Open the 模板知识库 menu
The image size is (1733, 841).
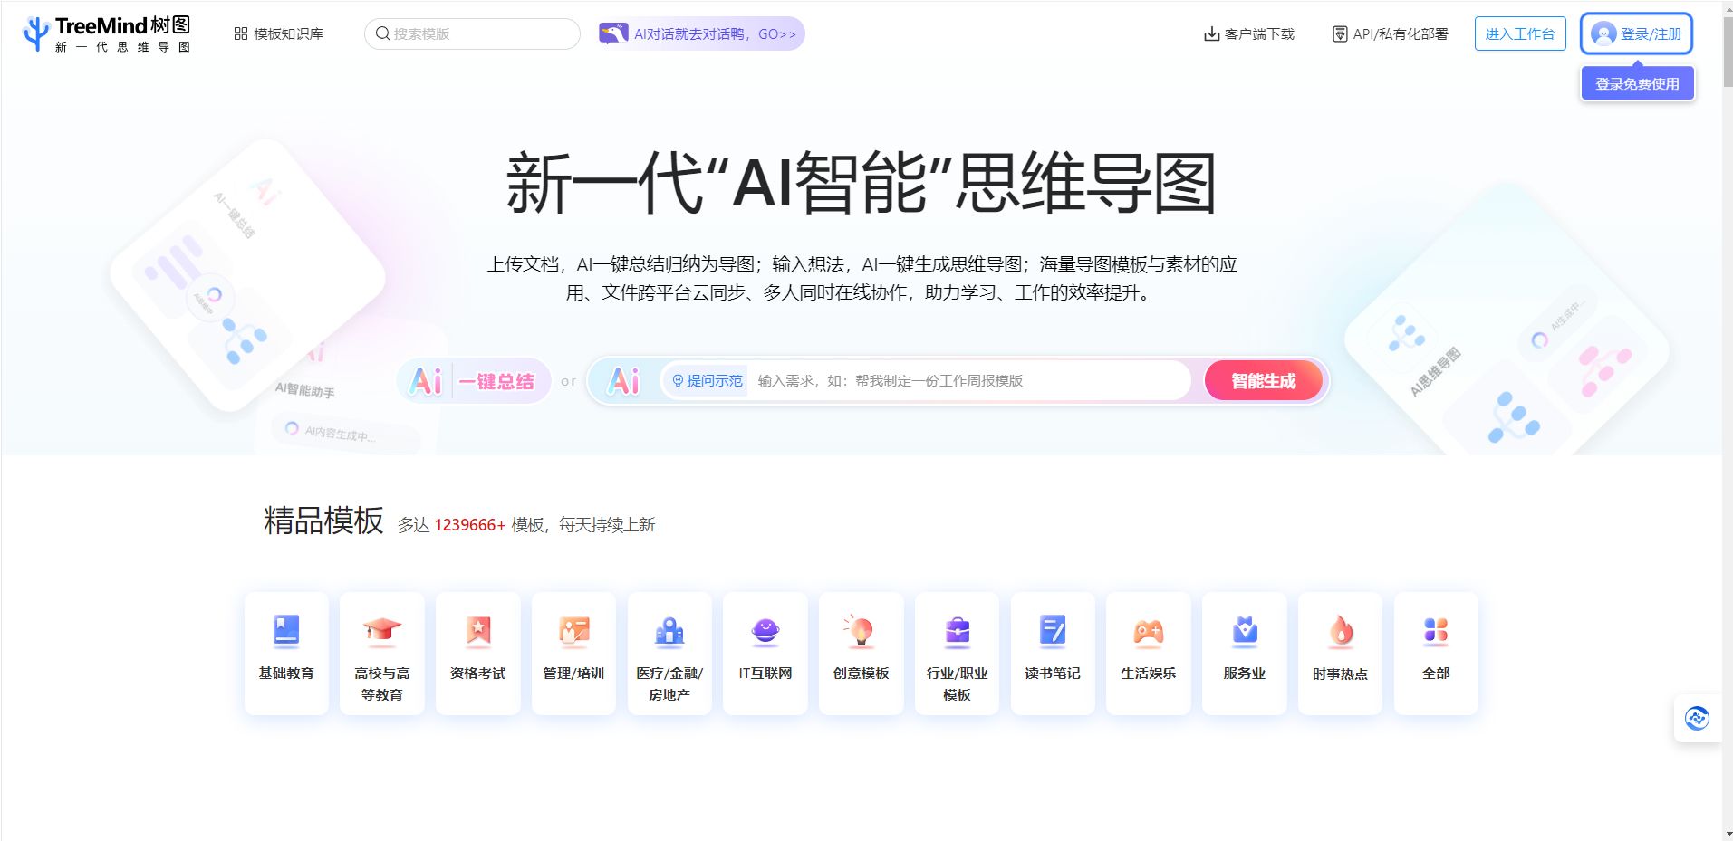(x=278, y=33)
